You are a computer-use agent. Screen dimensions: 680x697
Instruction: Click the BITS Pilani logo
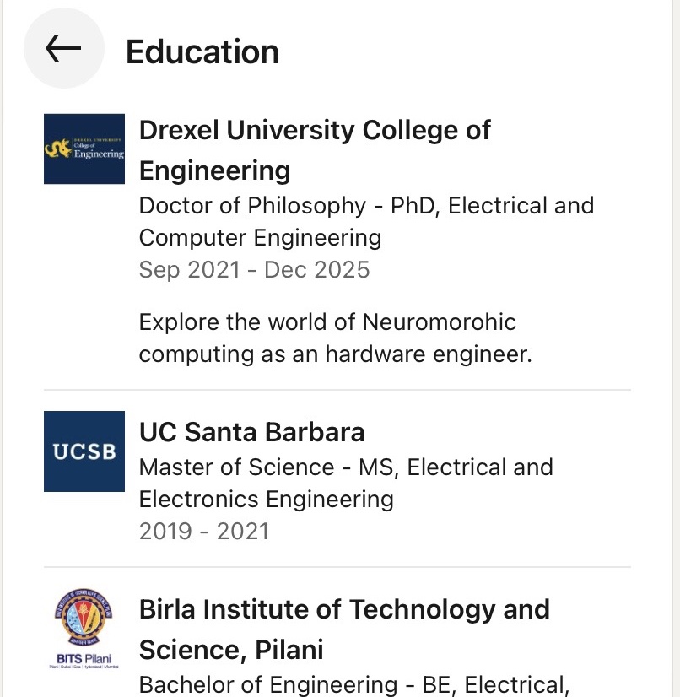[x=84, y=629]
